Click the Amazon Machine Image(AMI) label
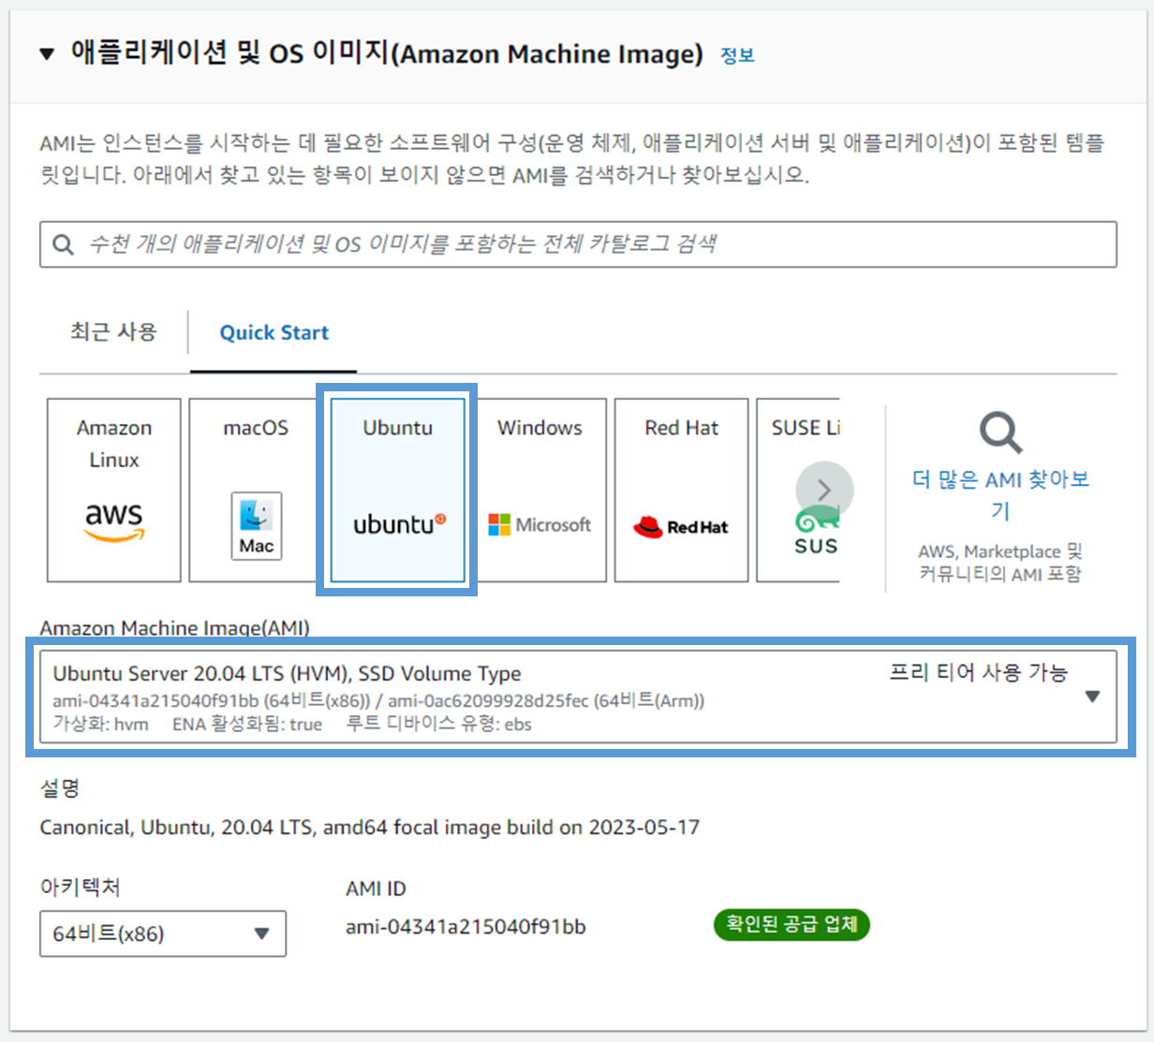The height and width of the screenshot is (1042, 1154). [174, 628]
